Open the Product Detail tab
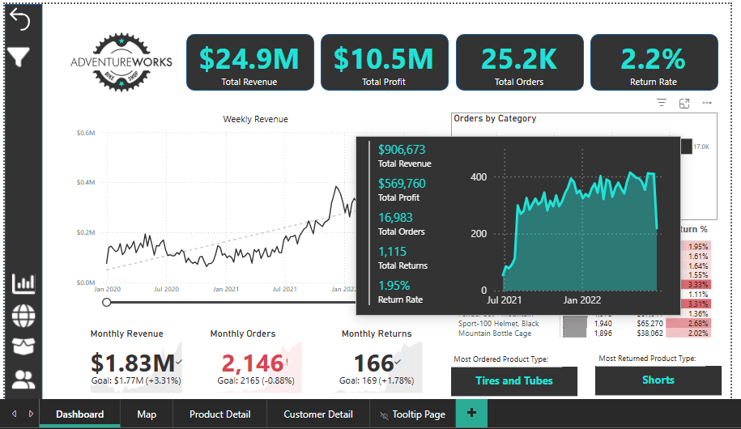Screen dimensions: 741x429 pyautogui.click(x=219, y=414)
